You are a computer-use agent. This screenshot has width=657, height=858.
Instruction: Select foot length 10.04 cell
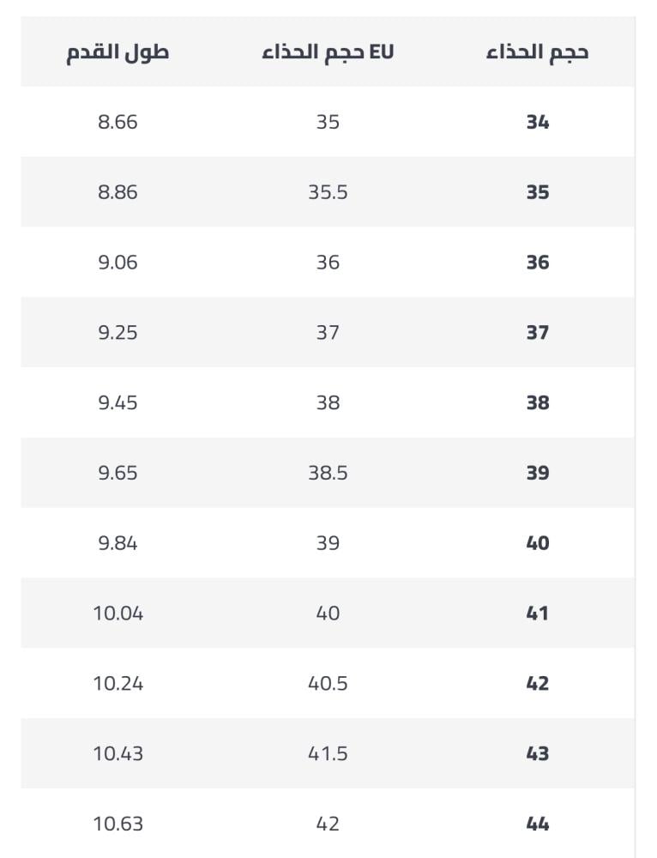[118, 613]
